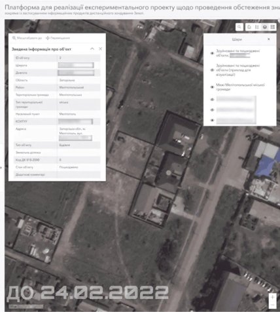280x312 pixels.
Task: Collapse the Зведена інформація про об'єкт panel
Action: pos(92,49)
